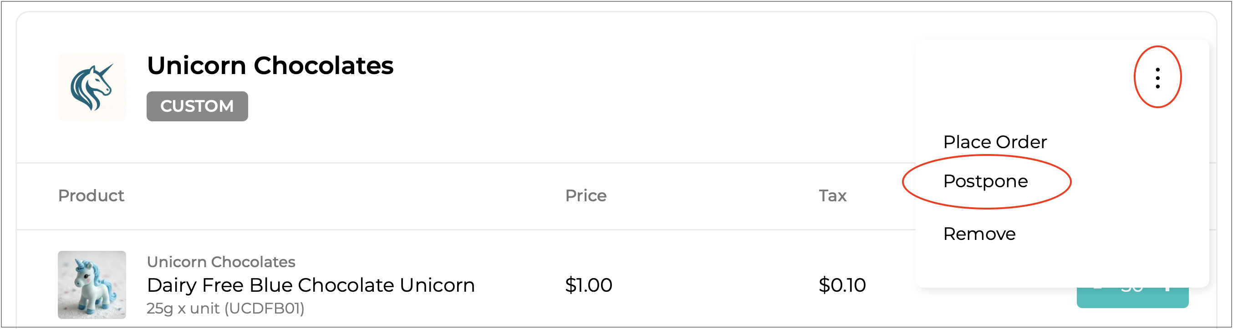Click the CUSTOM badge label

click(197, 106)
